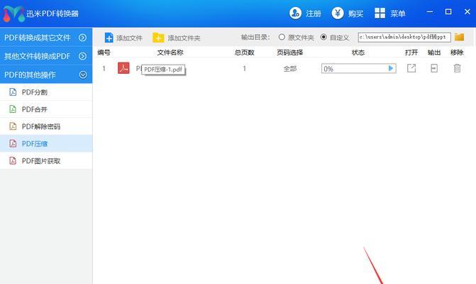Click the 其他文件转换成PDF header label

[37, 56]
